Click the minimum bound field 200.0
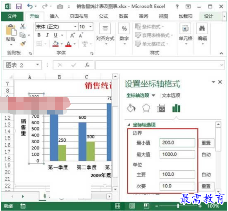The image size is (228, 211). (177, 143)
